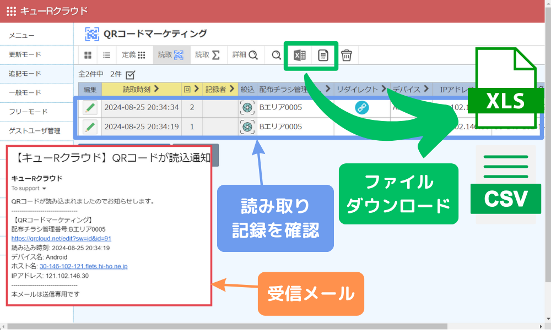Expand 配布チラシ管理 column chevron
Viewport: 551px width, 330px height.
(x=328, y=89)
